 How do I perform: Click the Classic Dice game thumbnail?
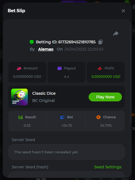point(19,97)
